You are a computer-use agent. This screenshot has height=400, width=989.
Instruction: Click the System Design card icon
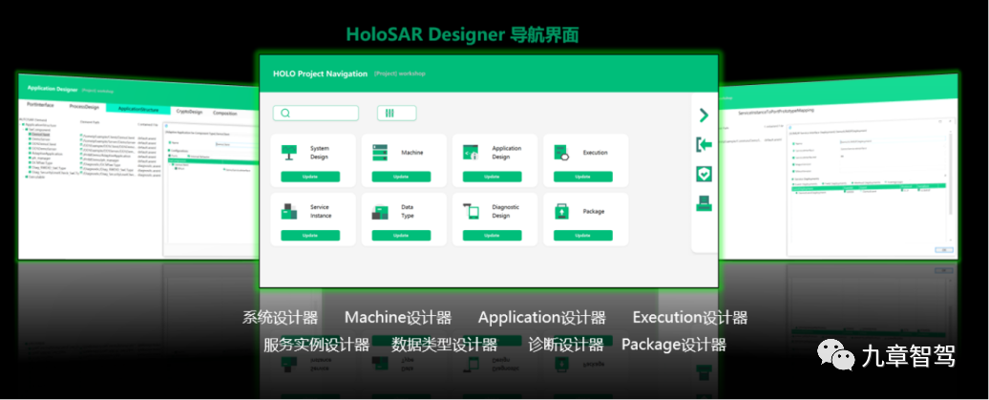pos(289,152)
